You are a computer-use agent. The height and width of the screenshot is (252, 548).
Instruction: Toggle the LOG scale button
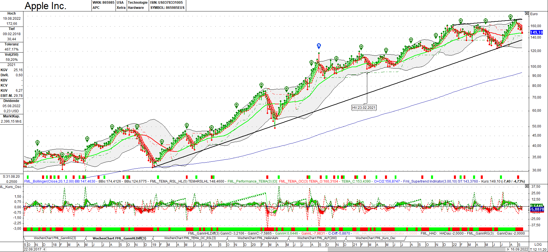click(538, 245)
